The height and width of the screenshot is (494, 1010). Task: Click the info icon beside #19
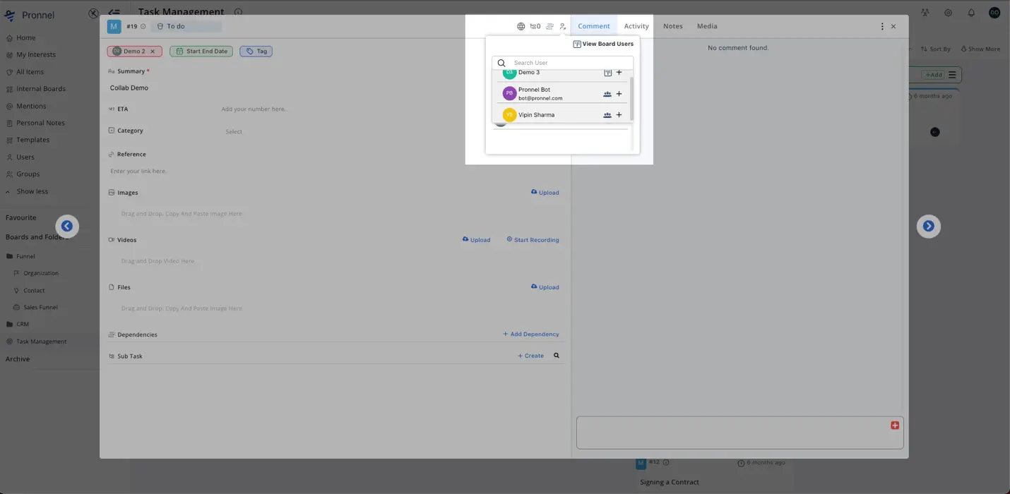pyautogui.click(x=143, y=26)
